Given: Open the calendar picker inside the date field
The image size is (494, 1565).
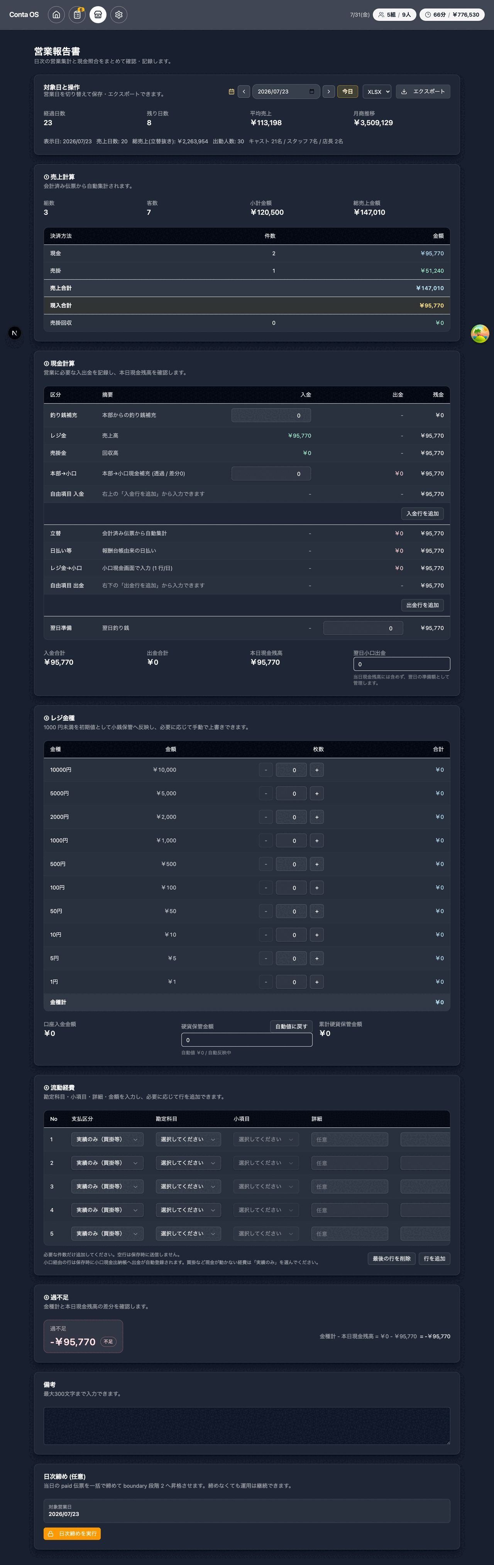Looking at the screenshot, I should pos(312,92).
